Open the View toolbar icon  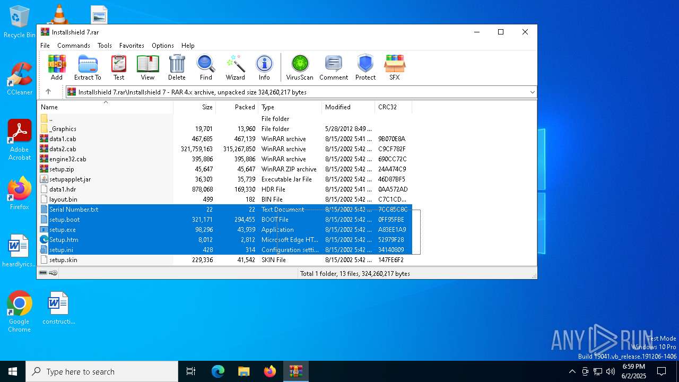147,67
